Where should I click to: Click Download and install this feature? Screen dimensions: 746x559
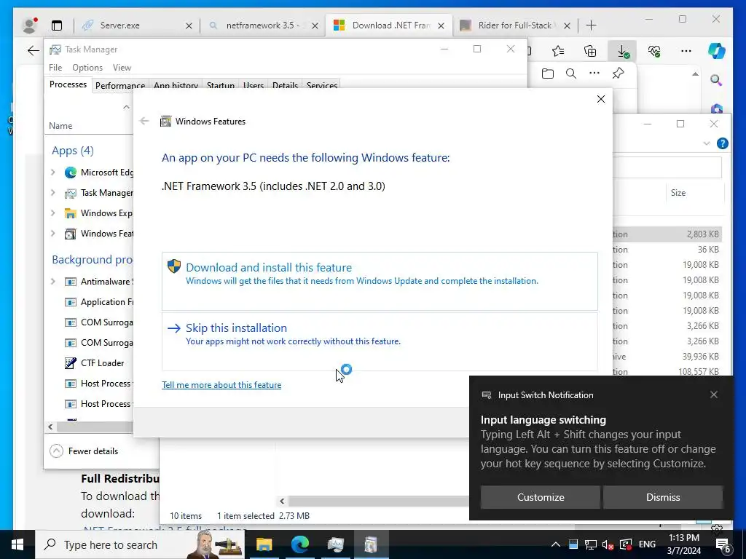click(380, 282)
